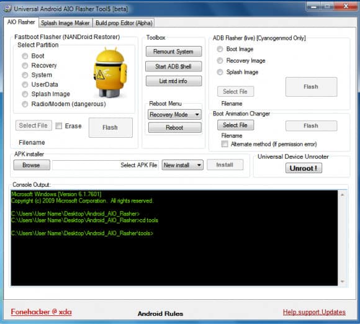Switch to the AIO Flasher tab
This screenshot has height=324, width=360.
21,22
